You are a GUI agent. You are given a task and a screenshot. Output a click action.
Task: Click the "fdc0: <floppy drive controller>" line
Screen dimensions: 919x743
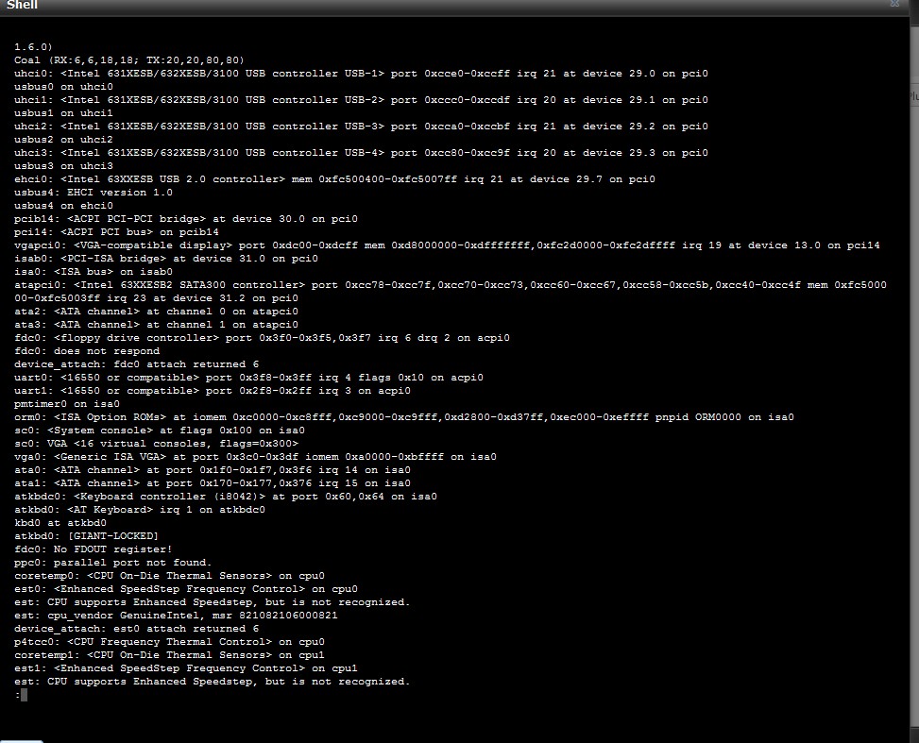(262, 338)
